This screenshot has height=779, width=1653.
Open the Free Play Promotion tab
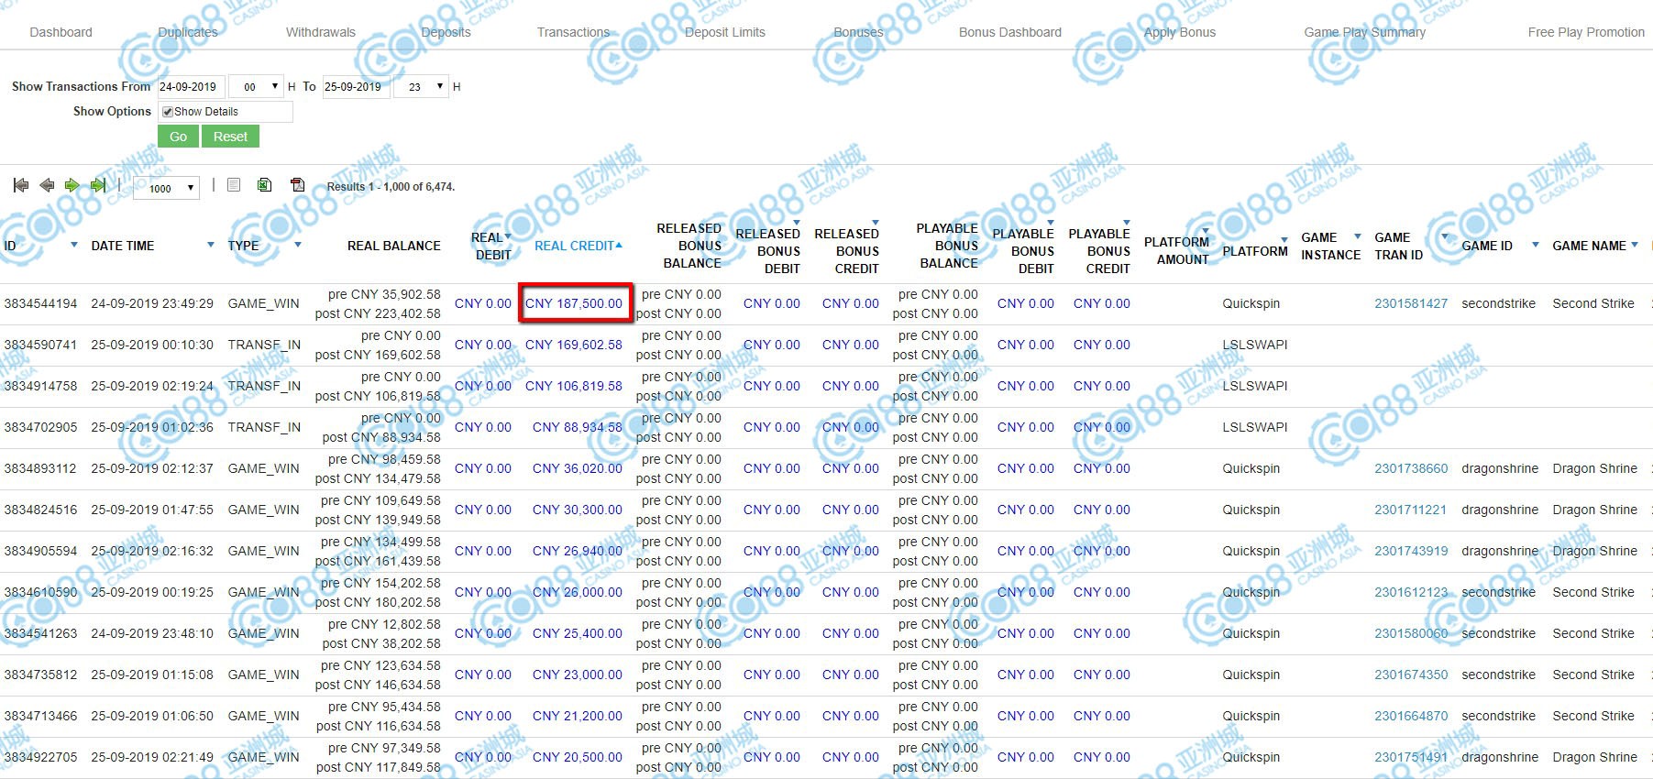point(1586,32)
